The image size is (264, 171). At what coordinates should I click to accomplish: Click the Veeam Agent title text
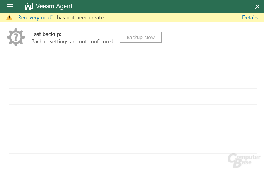coord(54,7)
